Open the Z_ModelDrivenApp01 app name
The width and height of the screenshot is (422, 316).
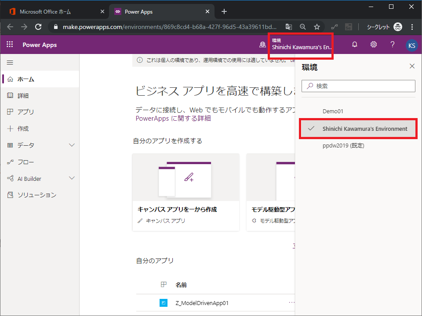(202, 303)
